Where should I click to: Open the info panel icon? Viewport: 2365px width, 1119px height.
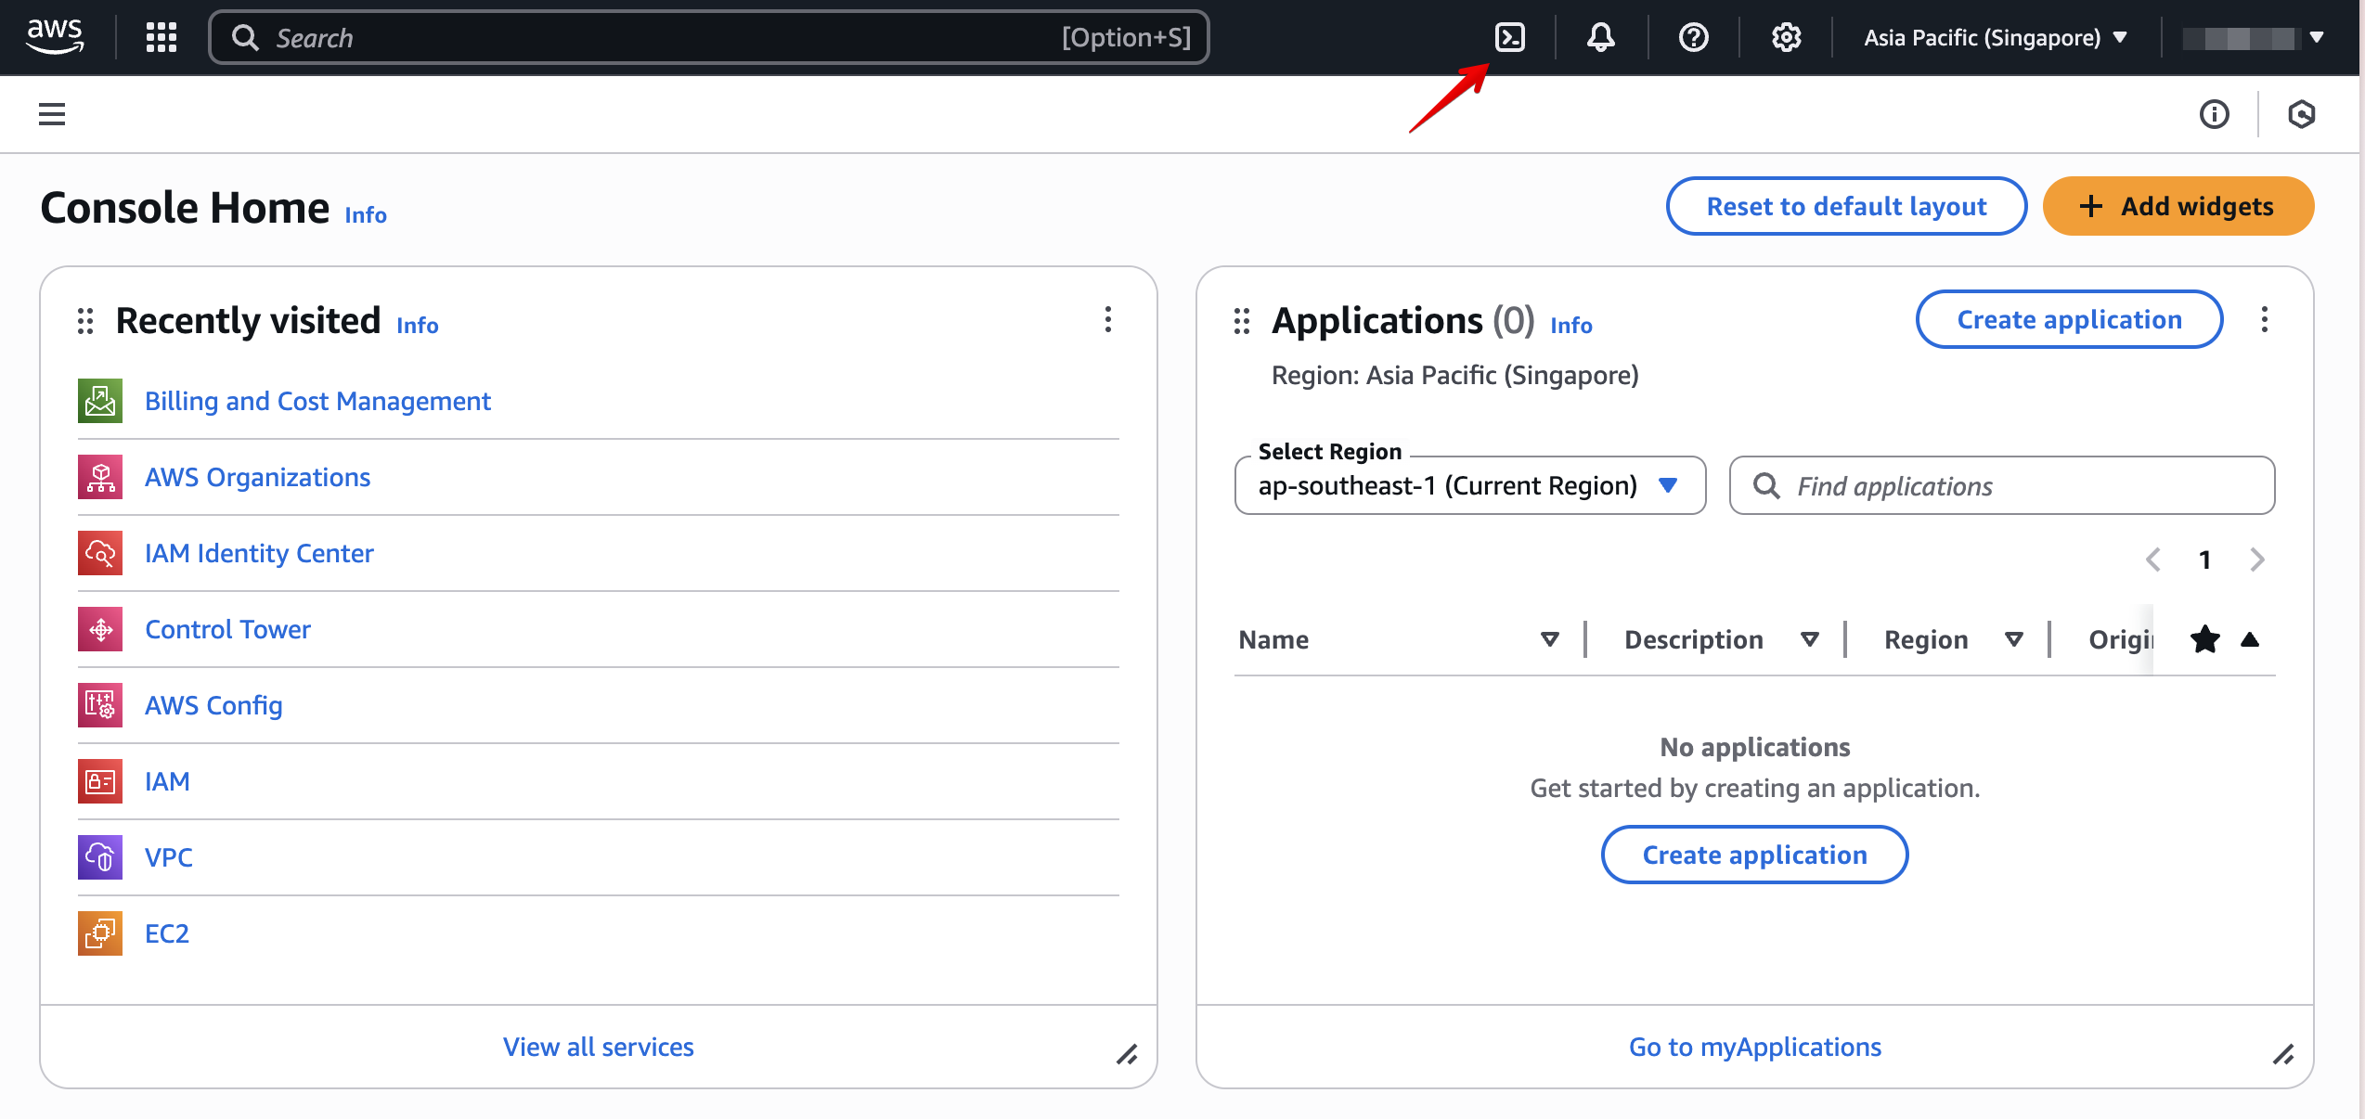pos(2214,114)
